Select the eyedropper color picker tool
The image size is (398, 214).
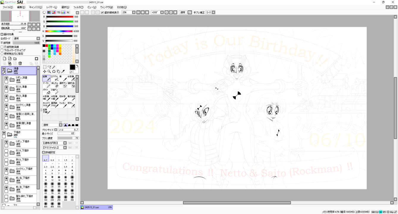pyautogui.click(x=63, y=72)
